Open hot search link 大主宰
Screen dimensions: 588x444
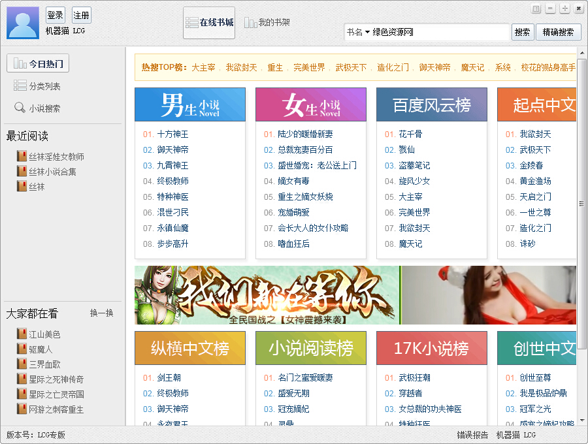(x=204, y=67)
